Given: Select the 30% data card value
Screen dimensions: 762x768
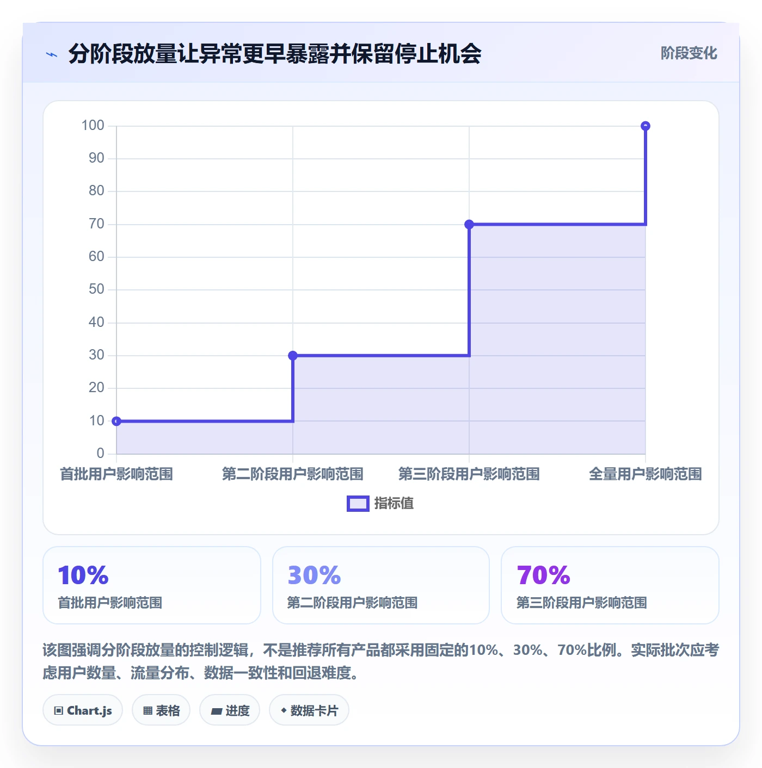Looking at the screenshot, I should 314,575.
